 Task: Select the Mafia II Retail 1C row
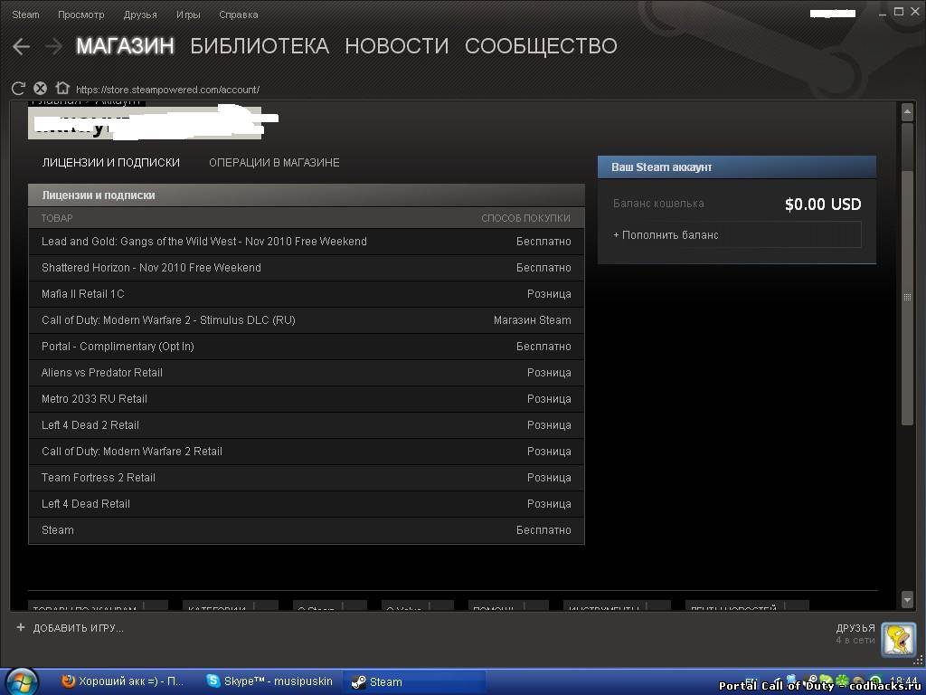307,294
